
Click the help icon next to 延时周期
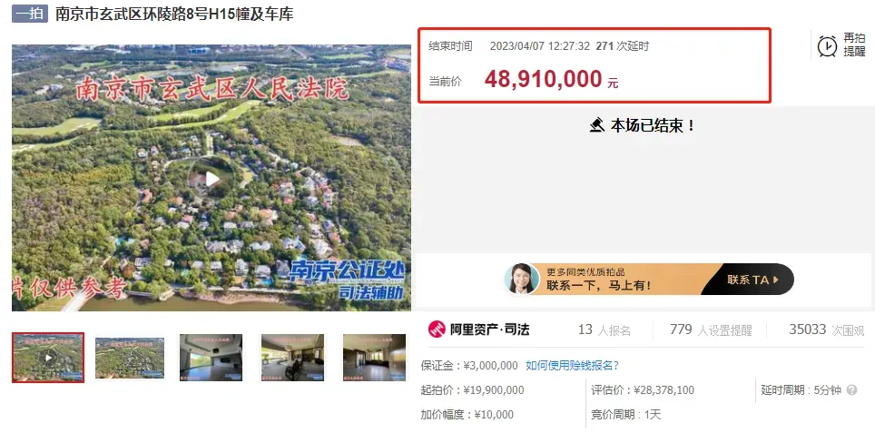pos(851,390)
